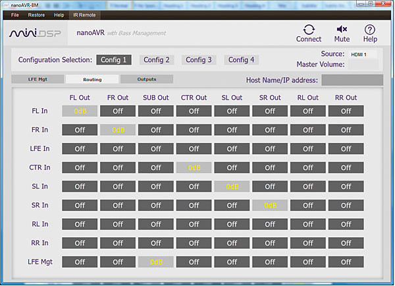
Task: Open the Help menu in the menu bar
Action: (x=59, y=15)
